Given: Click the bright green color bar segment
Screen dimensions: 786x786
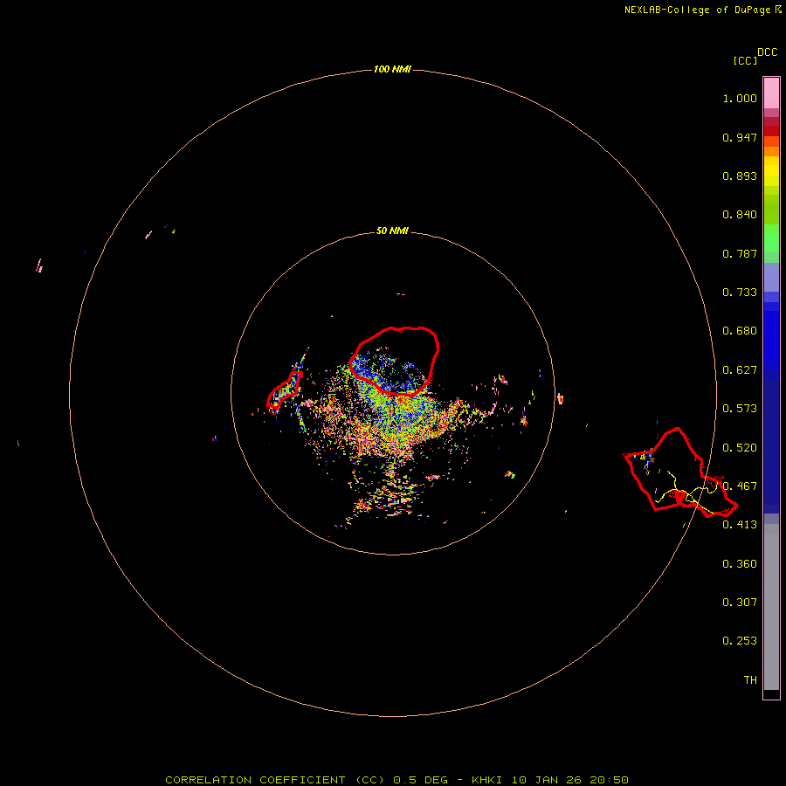Looking at the screenshot, I should pyautogui.click(x=771, y=238).
